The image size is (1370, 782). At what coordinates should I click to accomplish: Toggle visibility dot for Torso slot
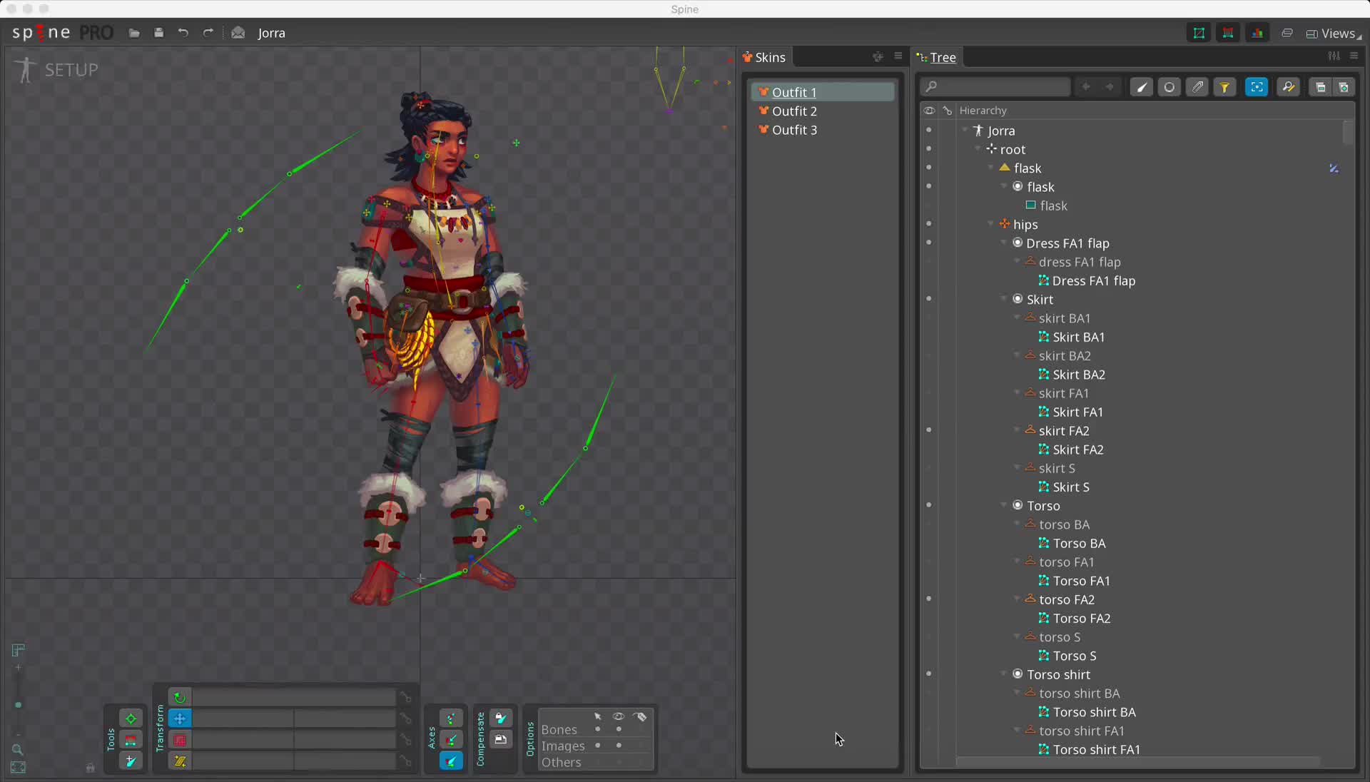(929, 505)
